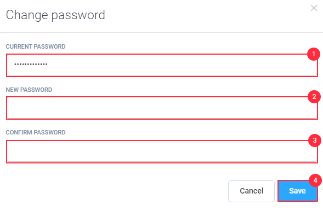Focus the Current Password input field
The image size is (323, 211).
click(x=162, y=65)
